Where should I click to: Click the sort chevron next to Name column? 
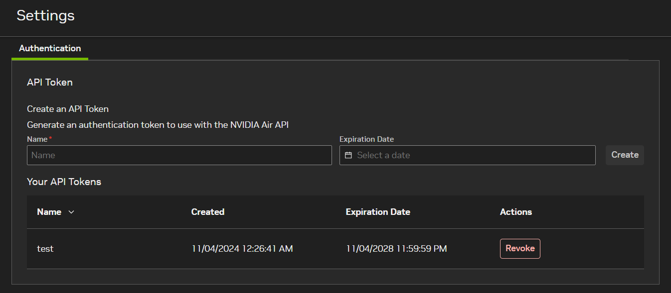[71, 212]
